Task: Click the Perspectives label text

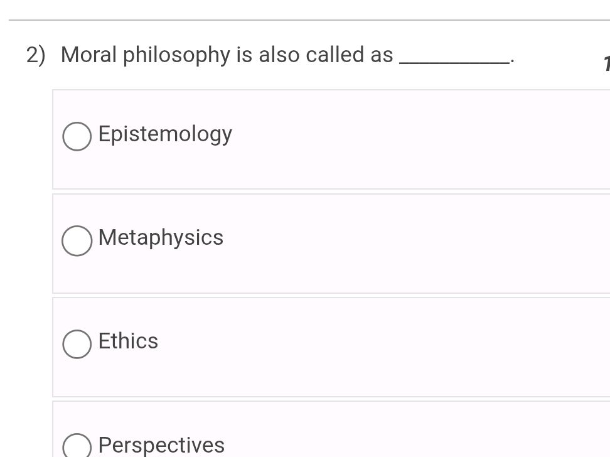Action: (x=161, y=445)
